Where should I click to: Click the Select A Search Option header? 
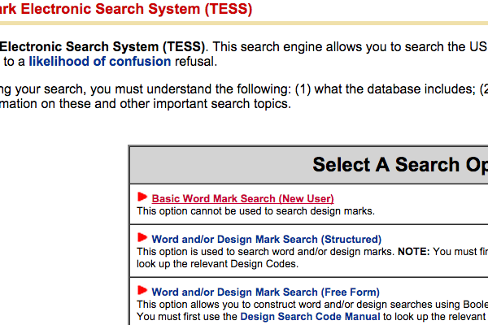[400, 164]
